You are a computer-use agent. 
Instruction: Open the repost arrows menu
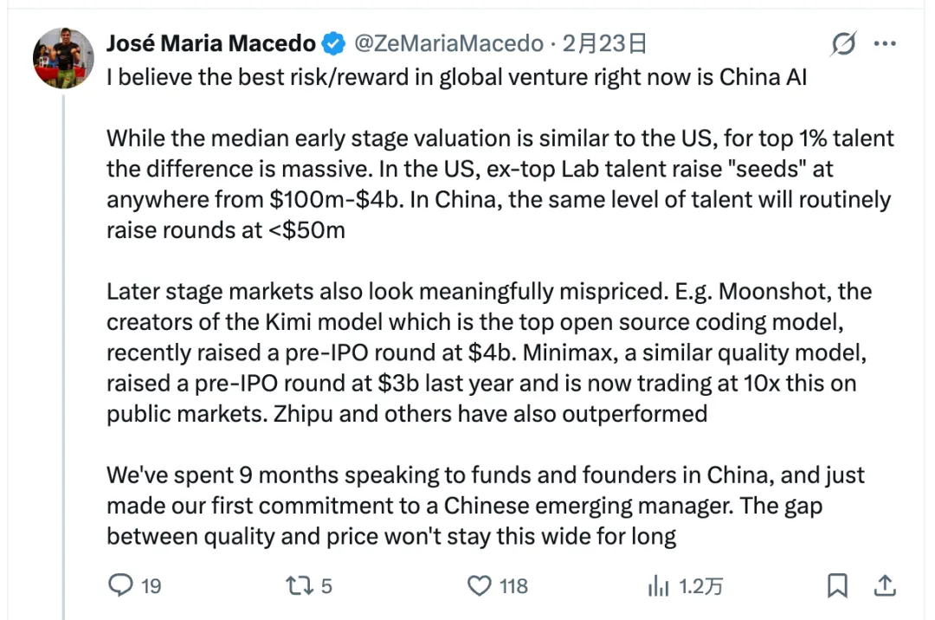click(299, 586)
